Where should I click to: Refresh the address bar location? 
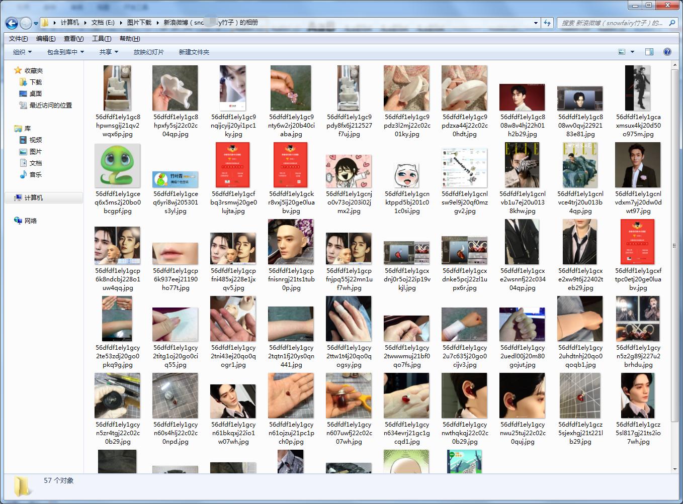(547, 23)
